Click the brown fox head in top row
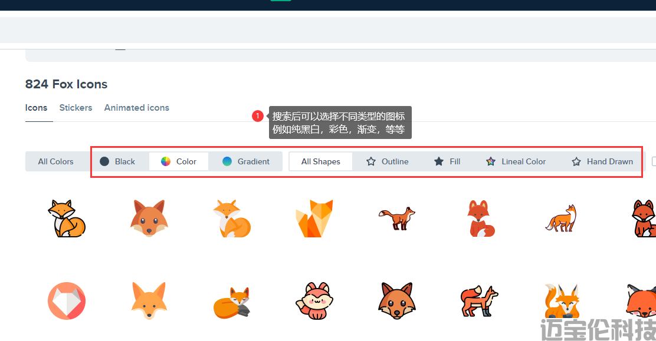The image size is (656, 341). 149,218
